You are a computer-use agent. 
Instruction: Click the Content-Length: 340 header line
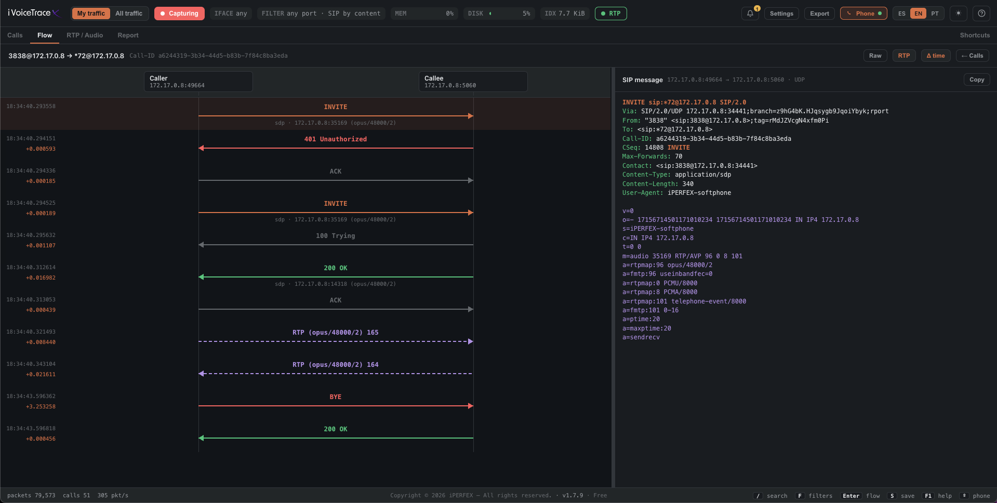658,184
